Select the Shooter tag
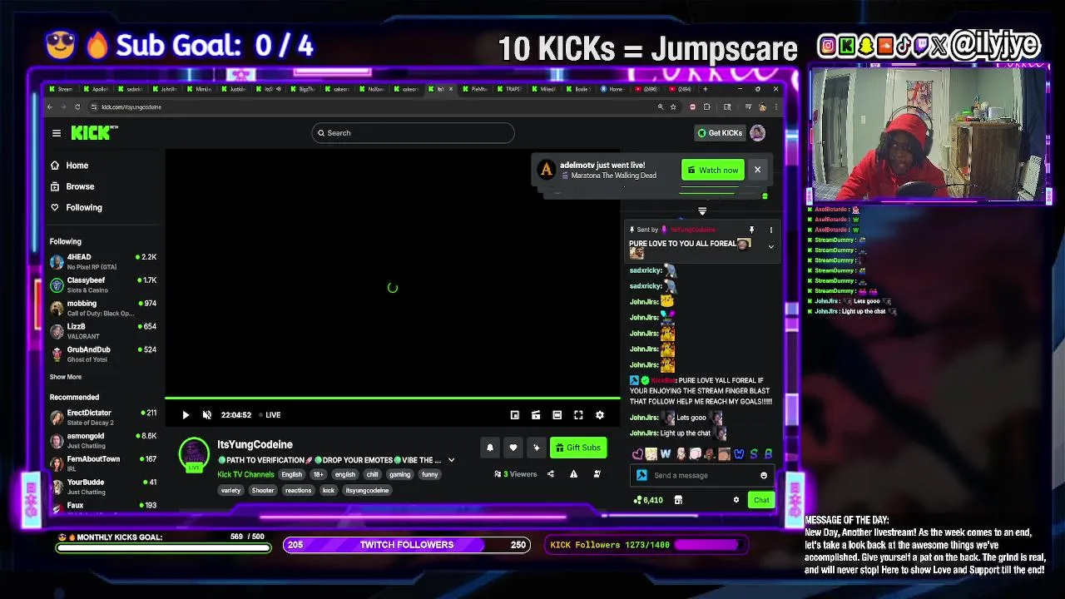The height and width of the screenshot is (599, 1065). point(263,490)
